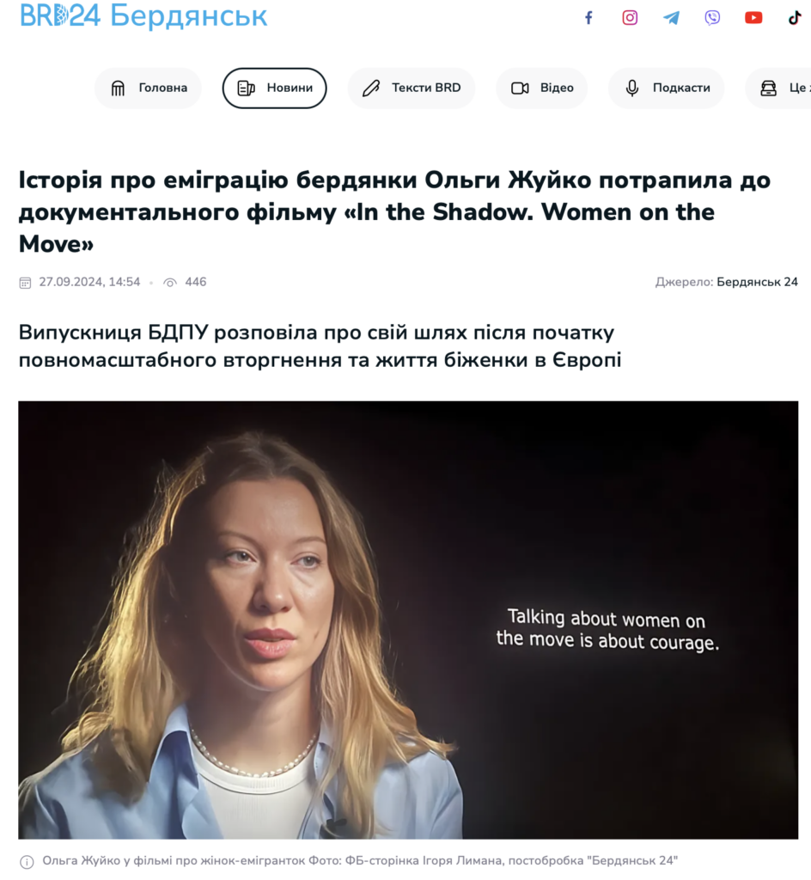811x880 pixels.
Task: Open the TikTok profile icon
Action: [x=794, y=18]
